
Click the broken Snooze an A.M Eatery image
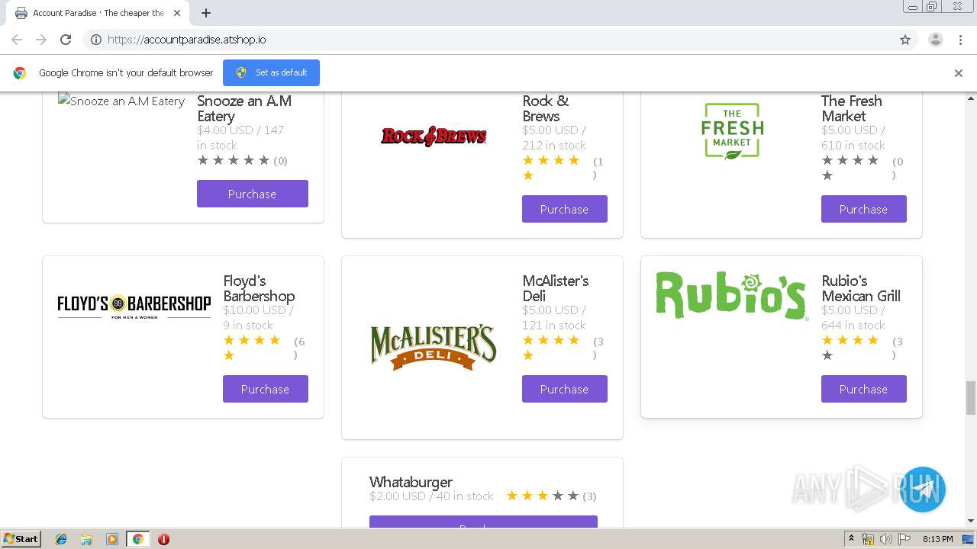pyautogui.click(x=121, y=101)
